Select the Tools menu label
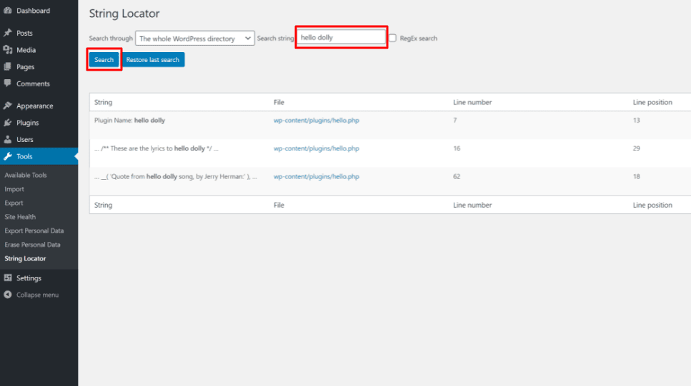Viewport: 691px width, 386px height. click(x=24, y=156)
